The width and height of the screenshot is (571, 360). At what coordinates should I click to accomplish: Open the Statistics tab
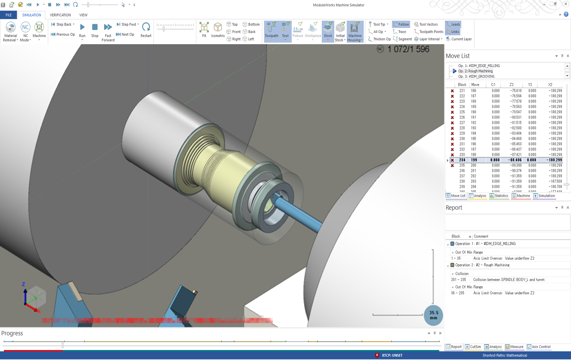tap(499, 196)
